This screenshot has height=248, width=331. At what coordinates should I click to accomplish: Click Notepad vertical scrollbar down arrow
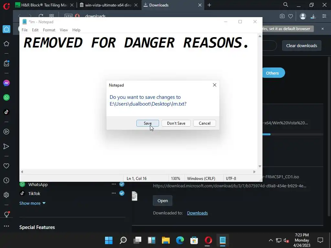tap(260, 166)
